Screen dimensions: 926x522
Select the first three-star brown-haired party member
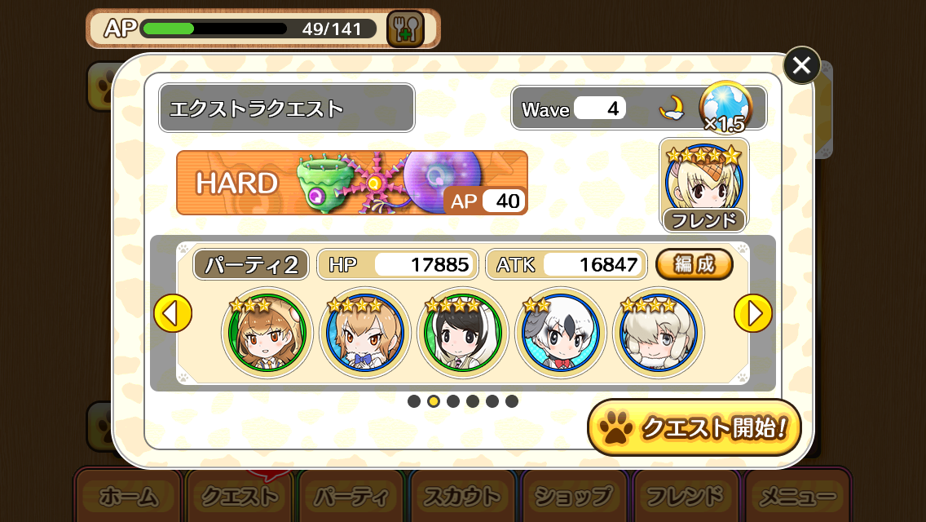click(x=267, y=333)
